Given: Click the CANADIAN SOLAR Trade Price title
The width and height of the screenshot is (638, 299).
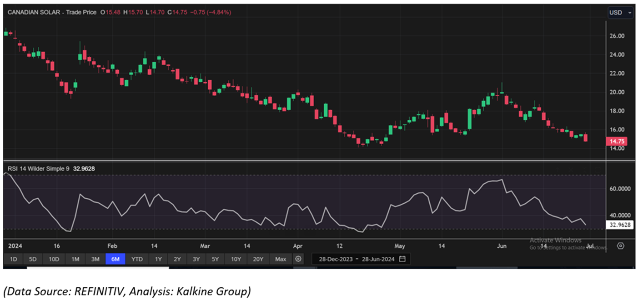Looking at the screenshot, I should [52, 12].
